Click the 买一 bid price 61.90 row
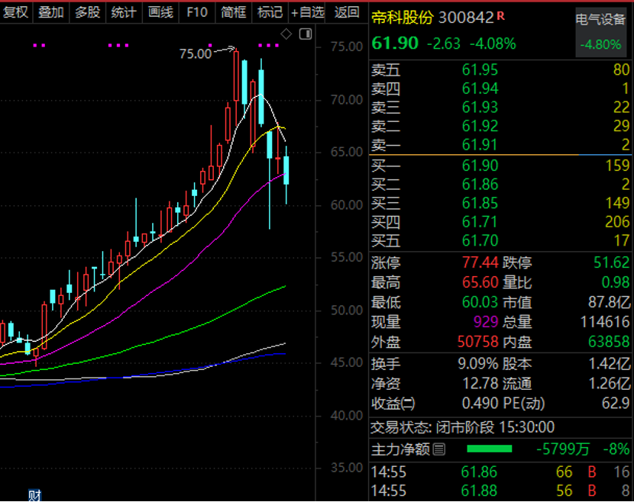The width and height of the screenshot is (634, 502). [x=500, y=166]
